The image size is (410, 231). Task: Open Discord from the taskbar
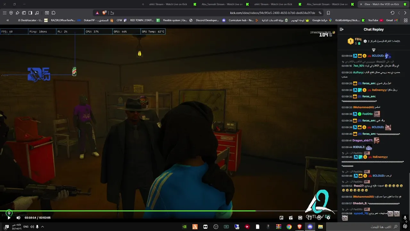pos(310,227)
